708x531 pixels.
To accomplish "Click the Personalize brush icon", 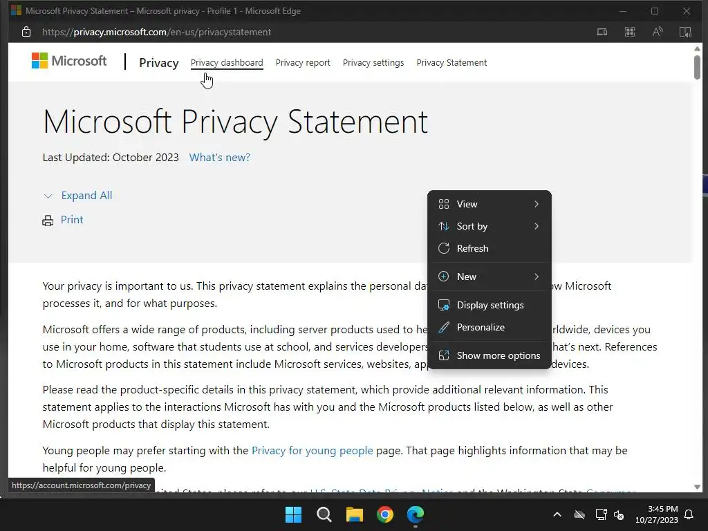I will [x=444, y=327].
